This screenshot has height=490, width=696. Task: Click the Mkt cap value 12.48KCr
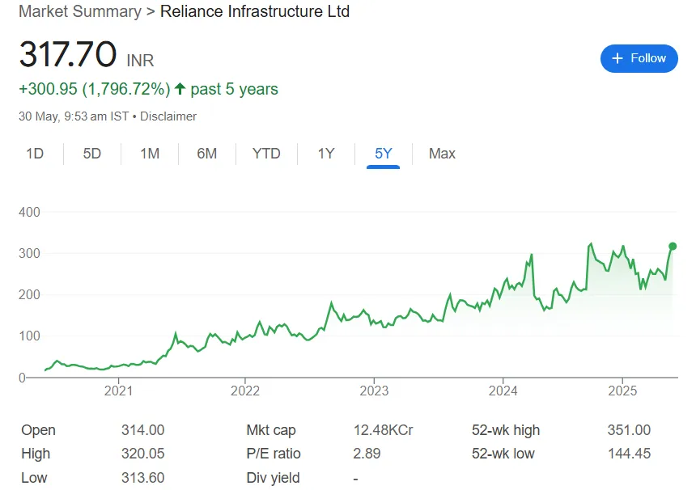[x=383, y=430]
